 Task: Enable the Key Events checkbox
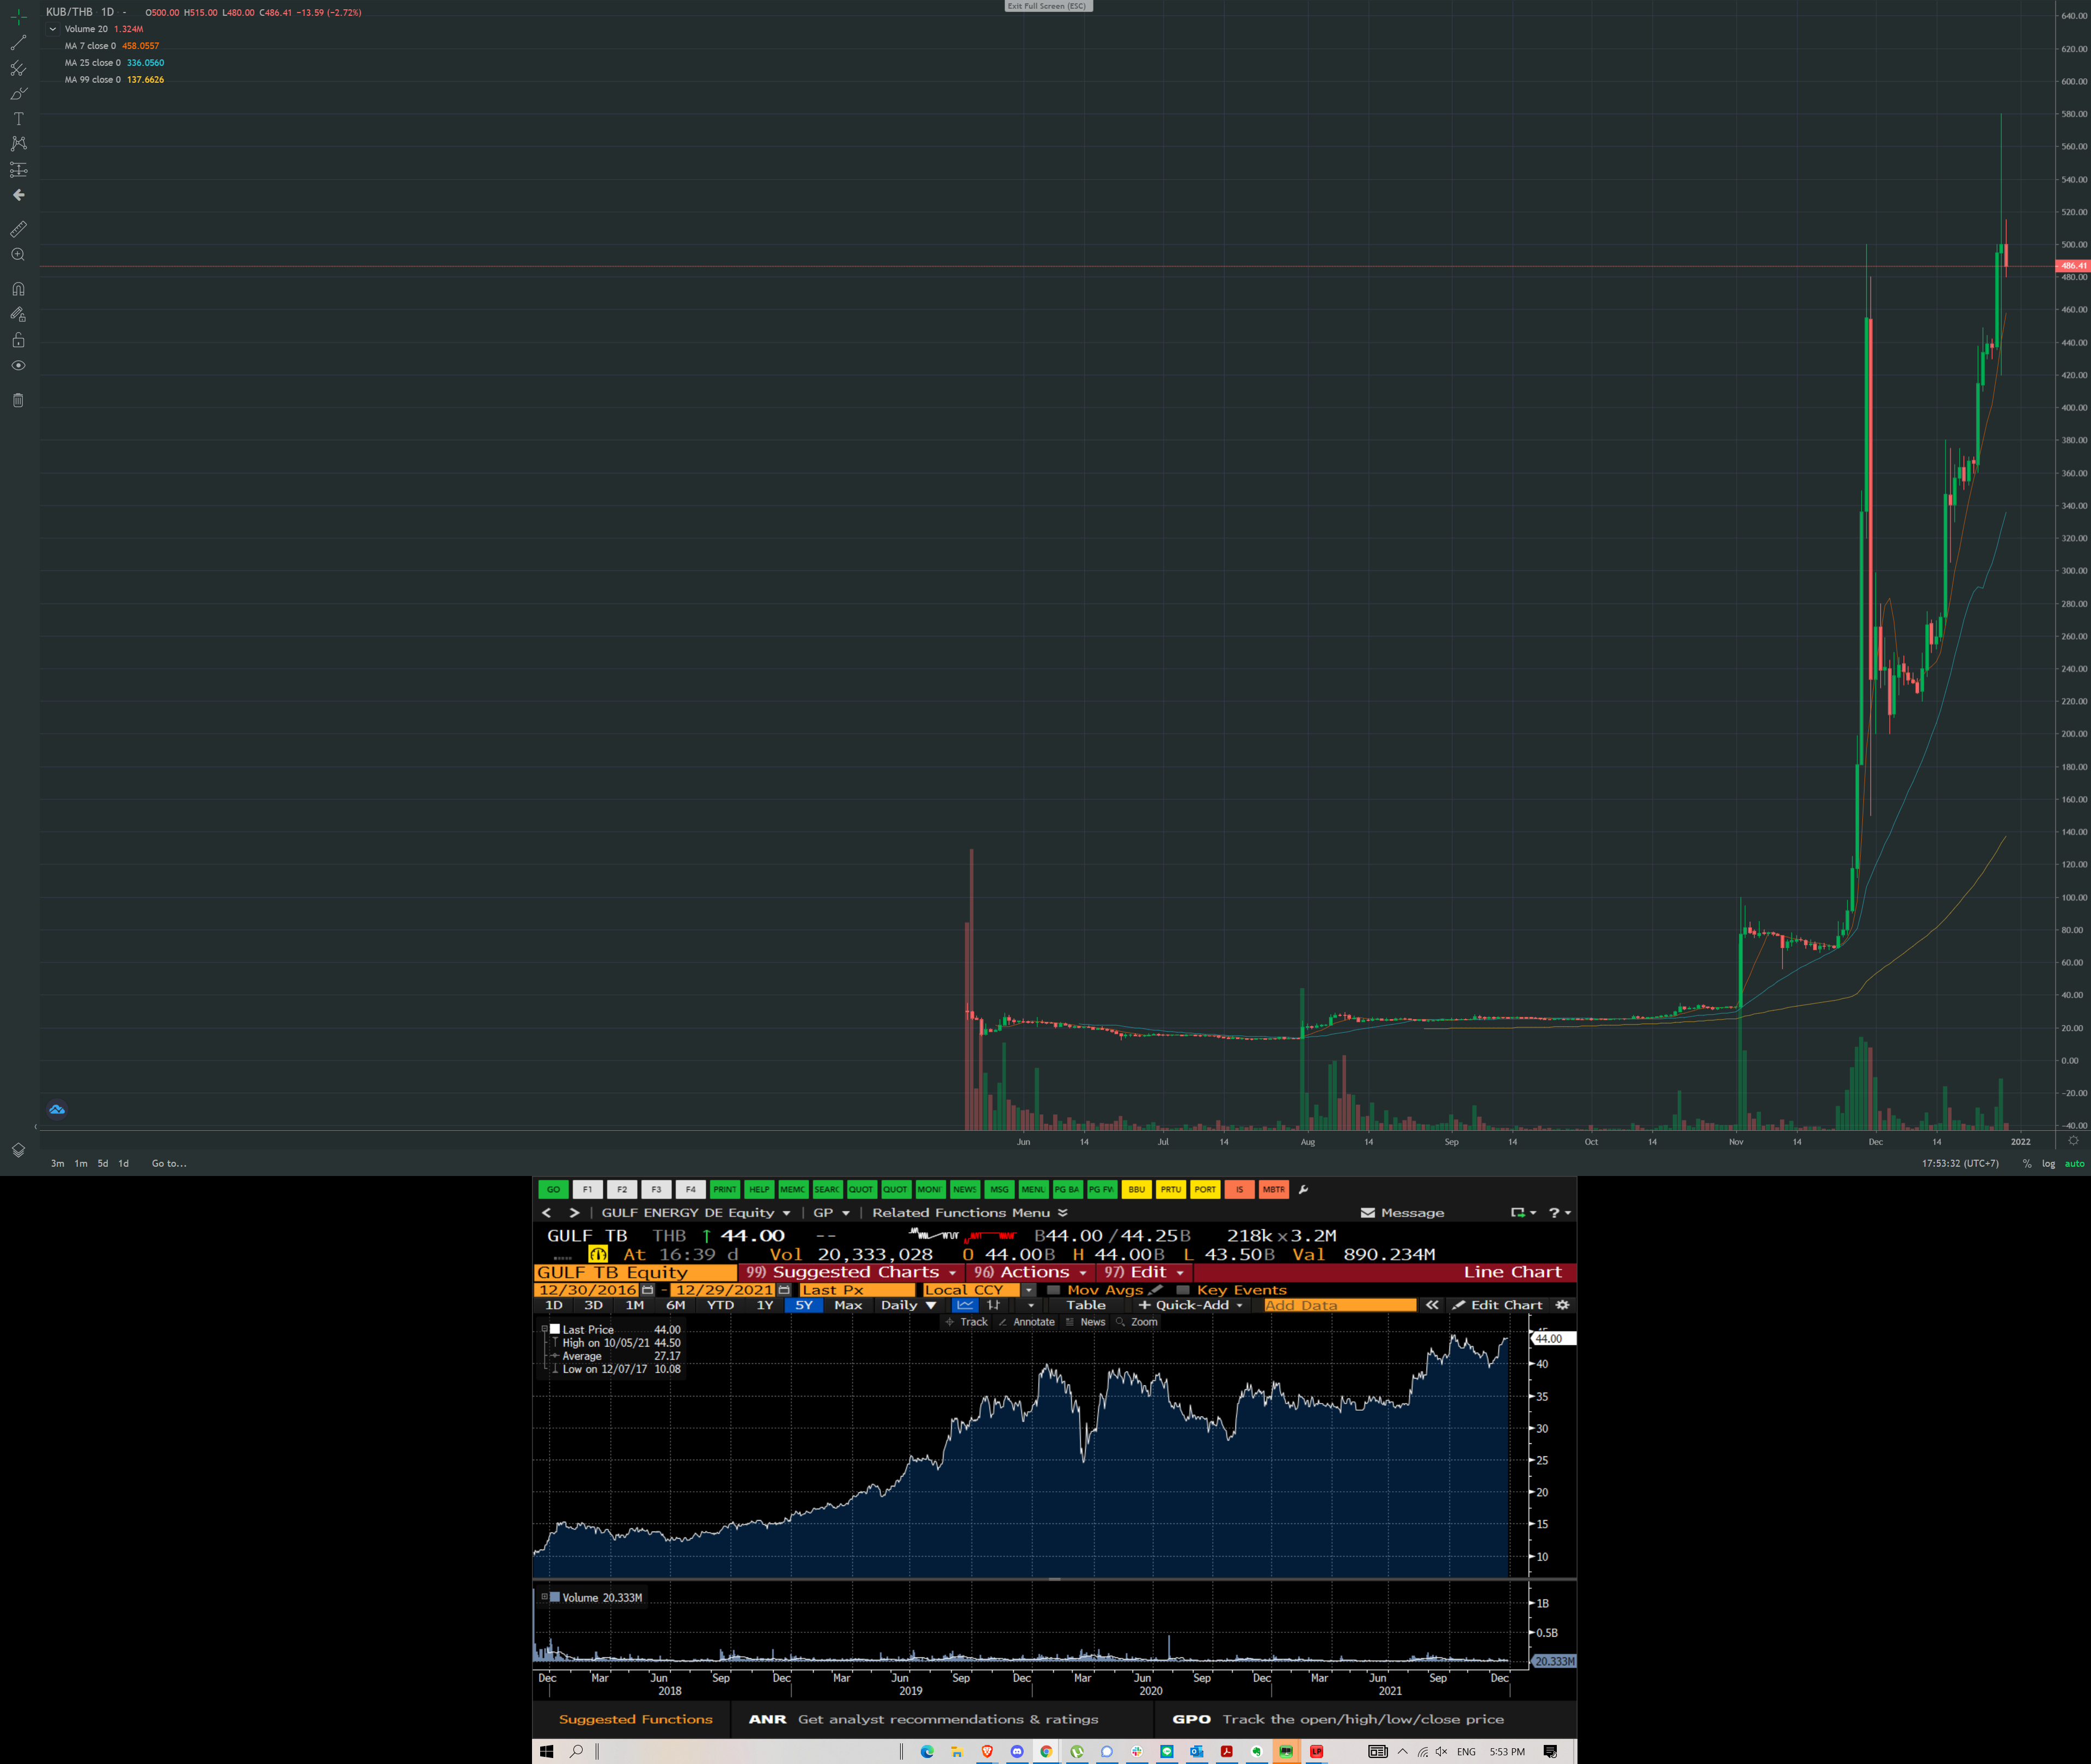click(1182, 1290)
